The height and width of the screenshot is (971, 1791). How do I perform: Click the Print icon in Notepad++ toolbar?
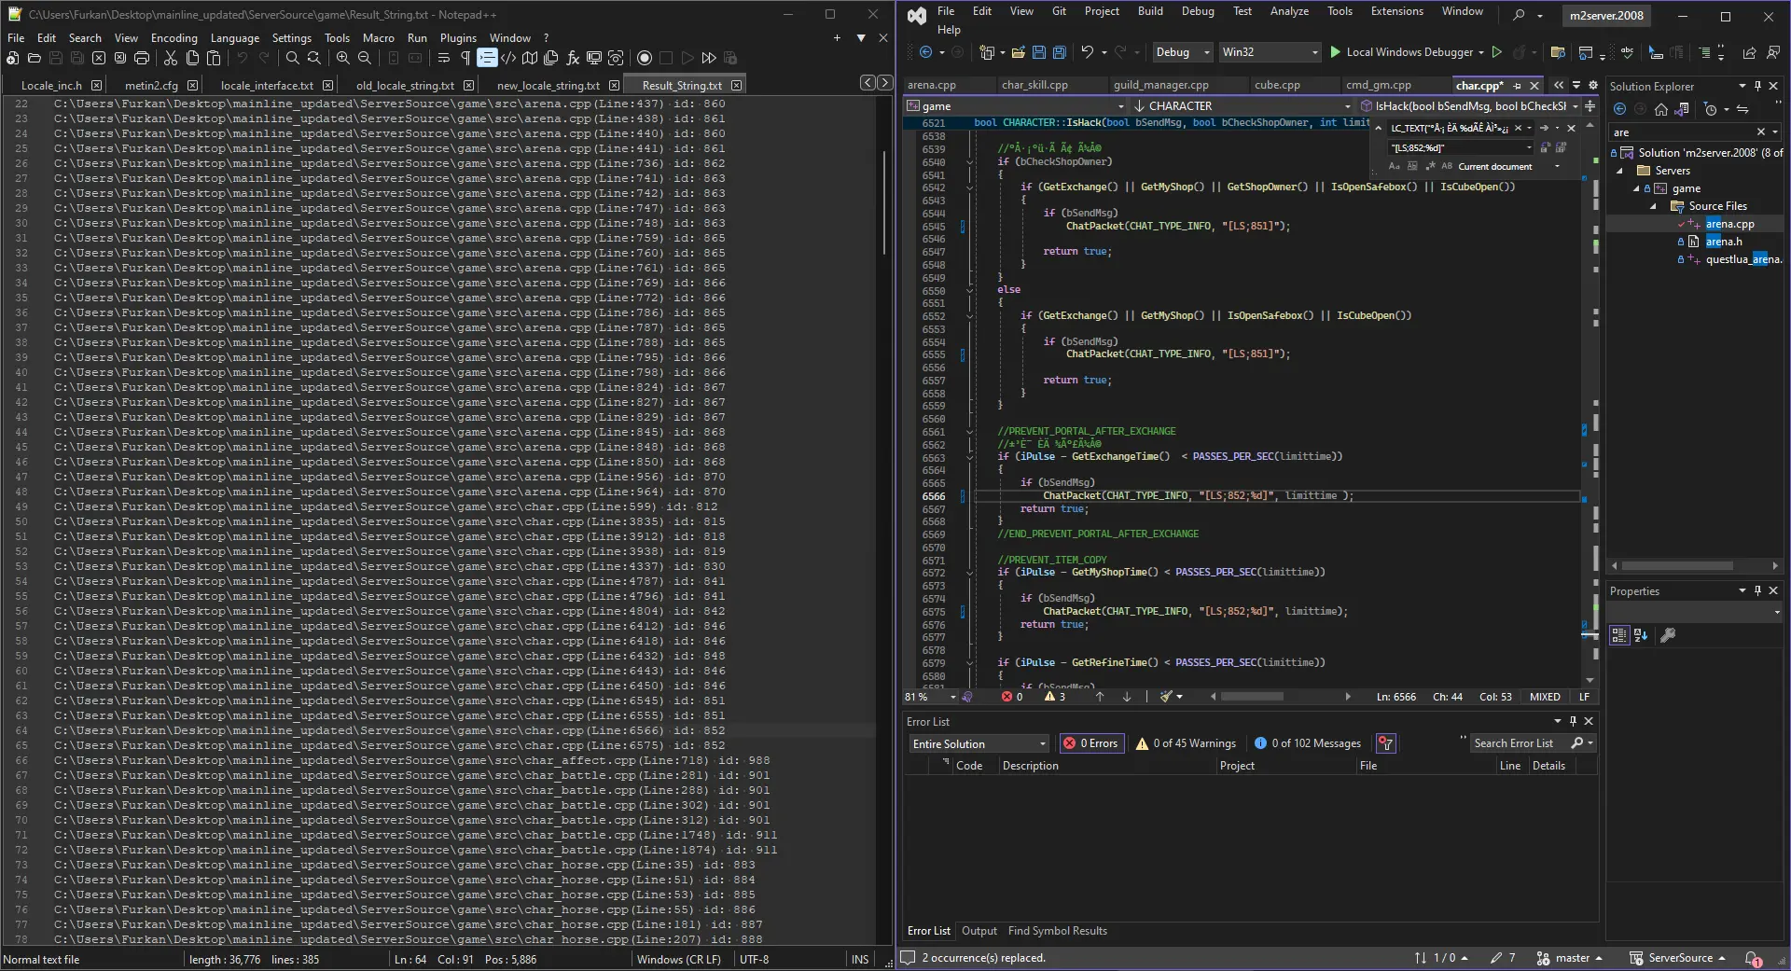coord(142,58)
